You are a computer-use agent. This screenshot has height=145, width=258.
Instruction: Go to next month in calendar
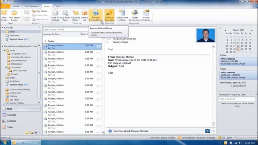[252, 30]
